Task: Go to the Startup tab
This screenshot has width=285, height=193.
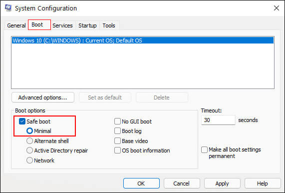Action: tap(87, 25)
